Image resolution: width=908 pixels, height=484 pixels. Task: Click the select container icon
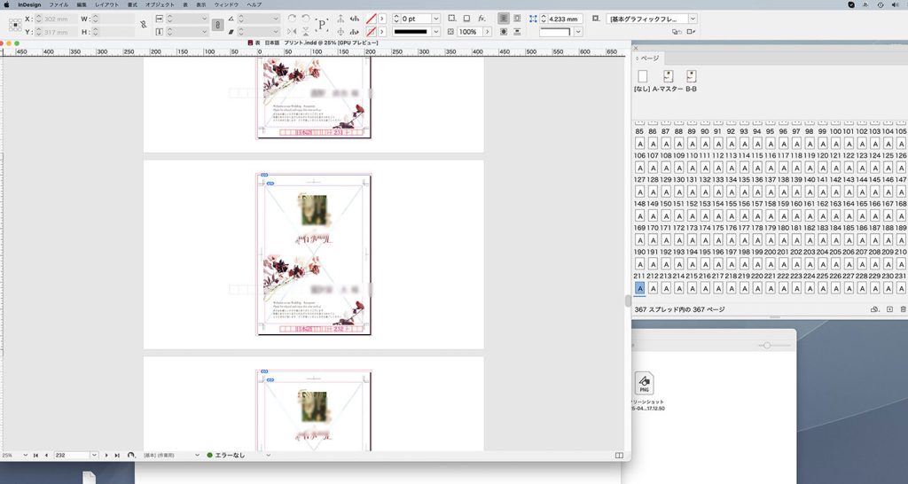coord(340,20)
